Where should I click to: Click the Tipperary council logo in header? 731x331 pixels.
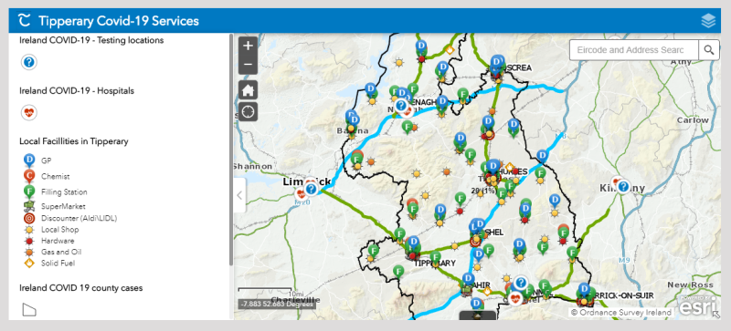coord(25,20)
